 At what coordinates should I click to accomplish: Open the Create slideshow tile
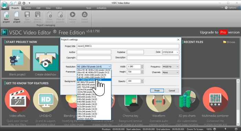[x=45, y=58]
